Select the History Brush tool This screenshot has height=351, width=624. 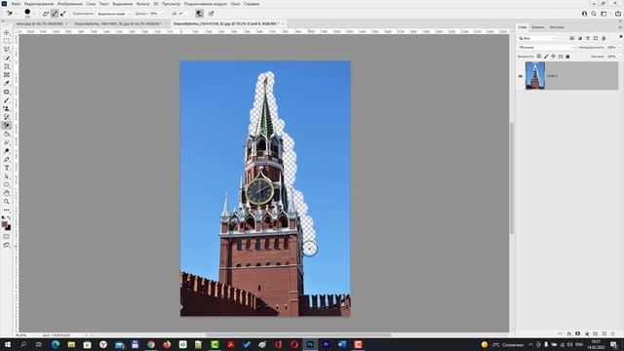pos(7,117)
